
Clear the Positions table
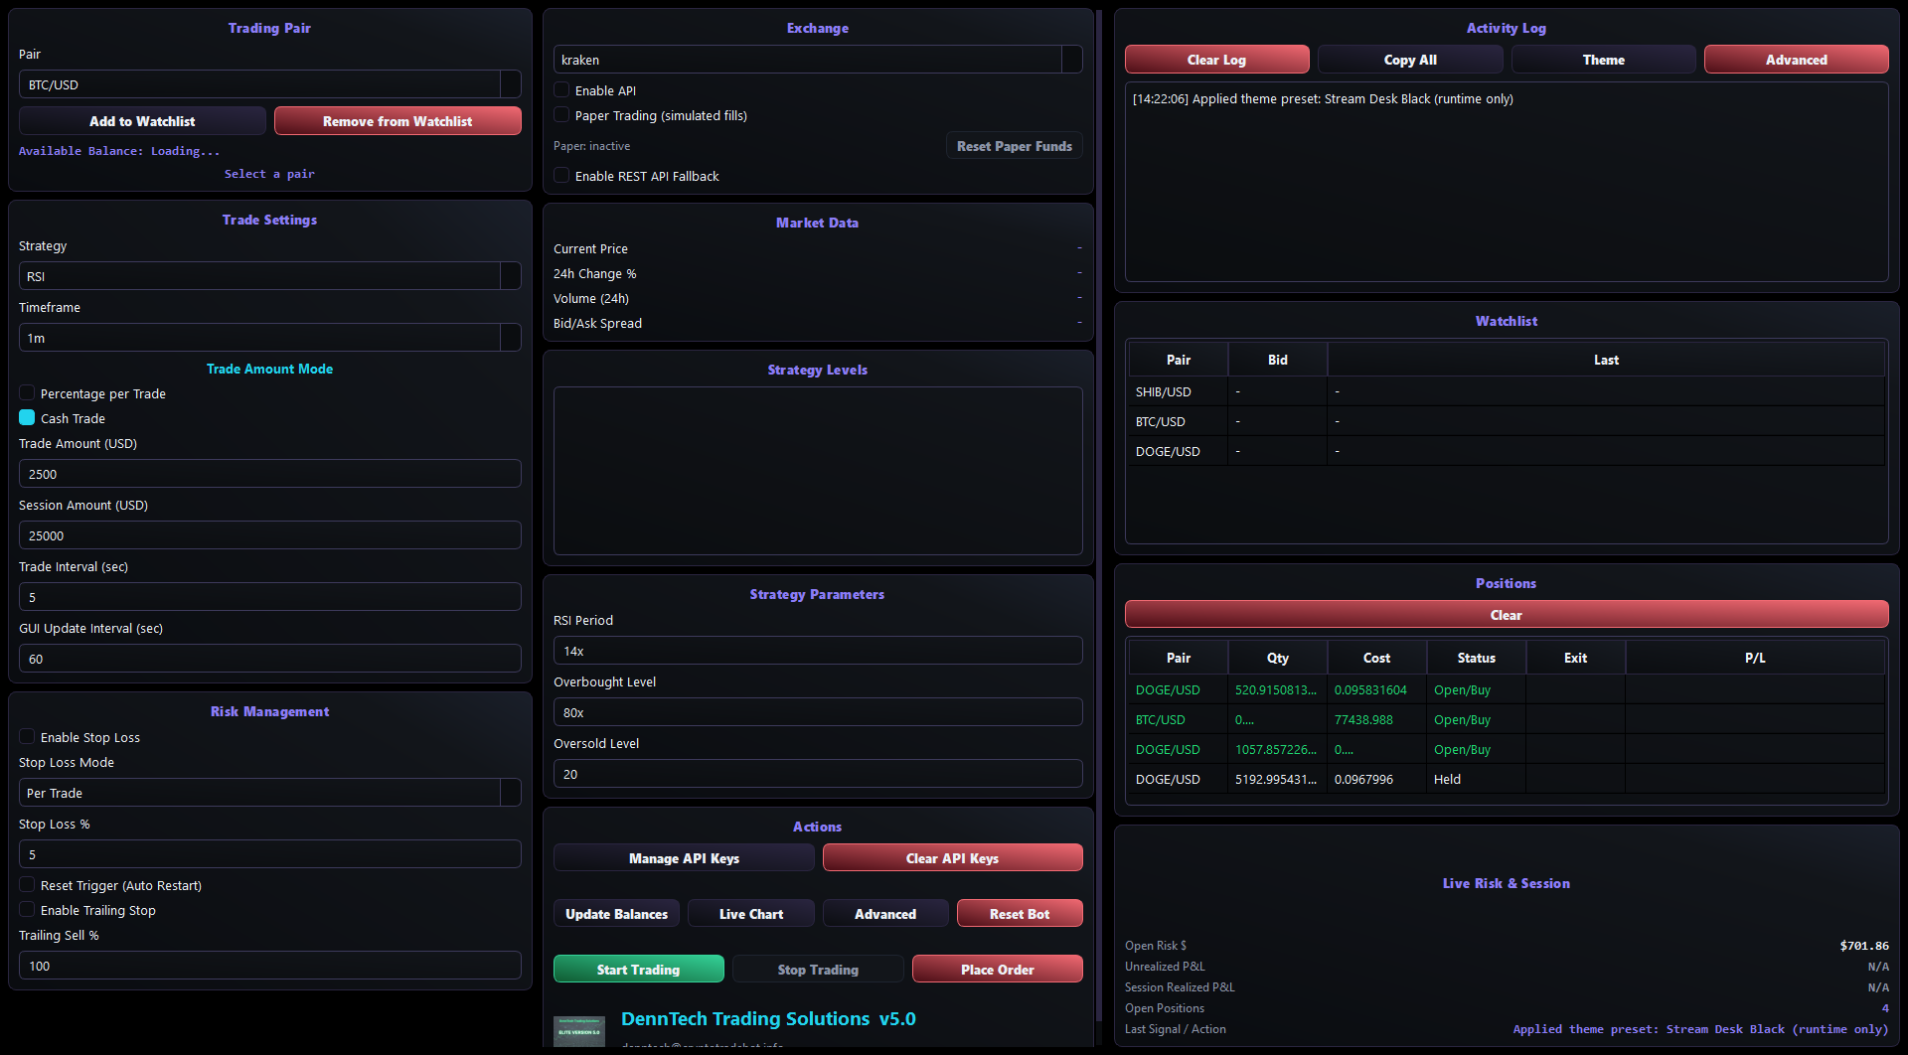[x=1507, y=615]
